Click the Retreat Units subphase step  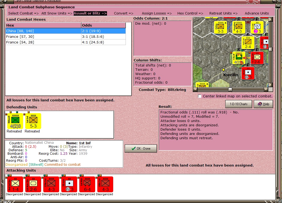223,13
